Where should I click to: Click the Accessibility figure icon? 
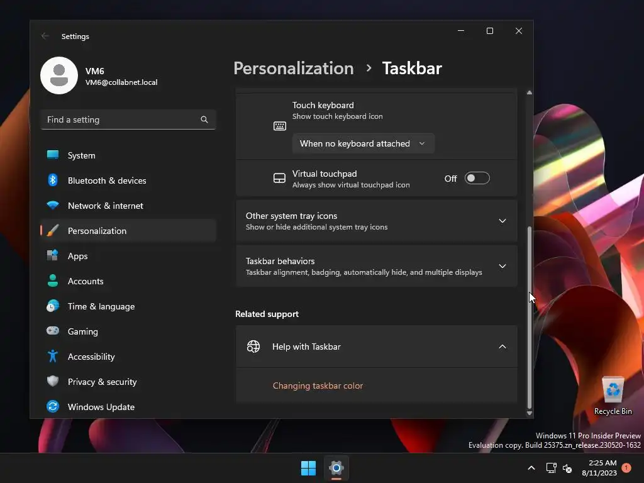[53, 356]
